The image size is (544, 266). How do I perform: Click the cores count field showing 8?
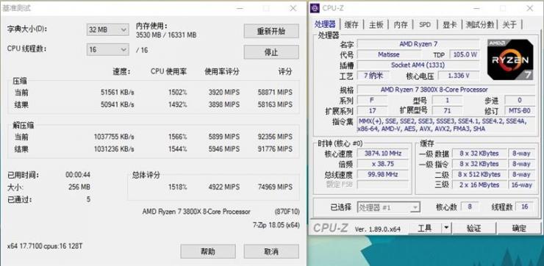coord(470,206)
